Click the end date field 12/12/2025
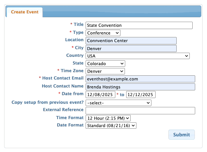Screen dimensions: 207x152 click(x=141, y=95)
